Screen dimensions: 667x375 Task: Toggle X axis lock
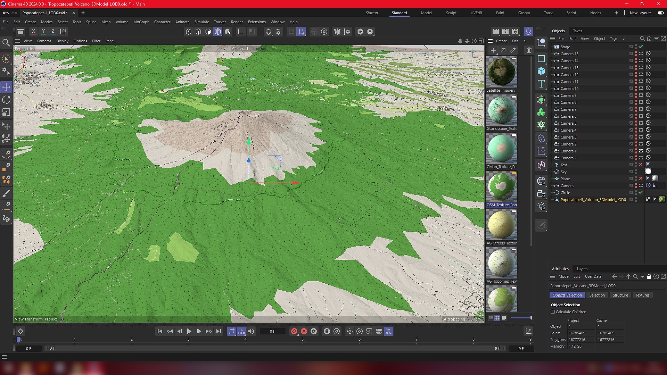click(x=33, y=32)
